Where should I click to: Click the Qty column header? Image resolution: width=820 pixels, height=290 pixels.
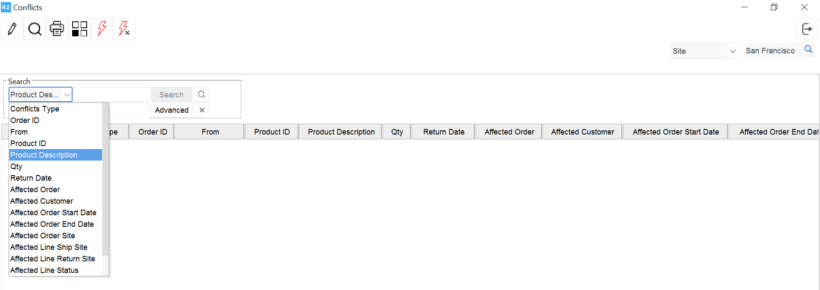point(396,132)
